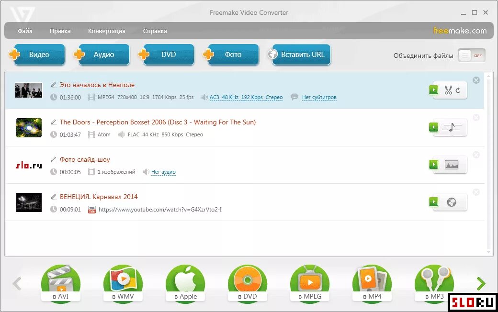Click title Фото слайд-шоу

point(85,159)
